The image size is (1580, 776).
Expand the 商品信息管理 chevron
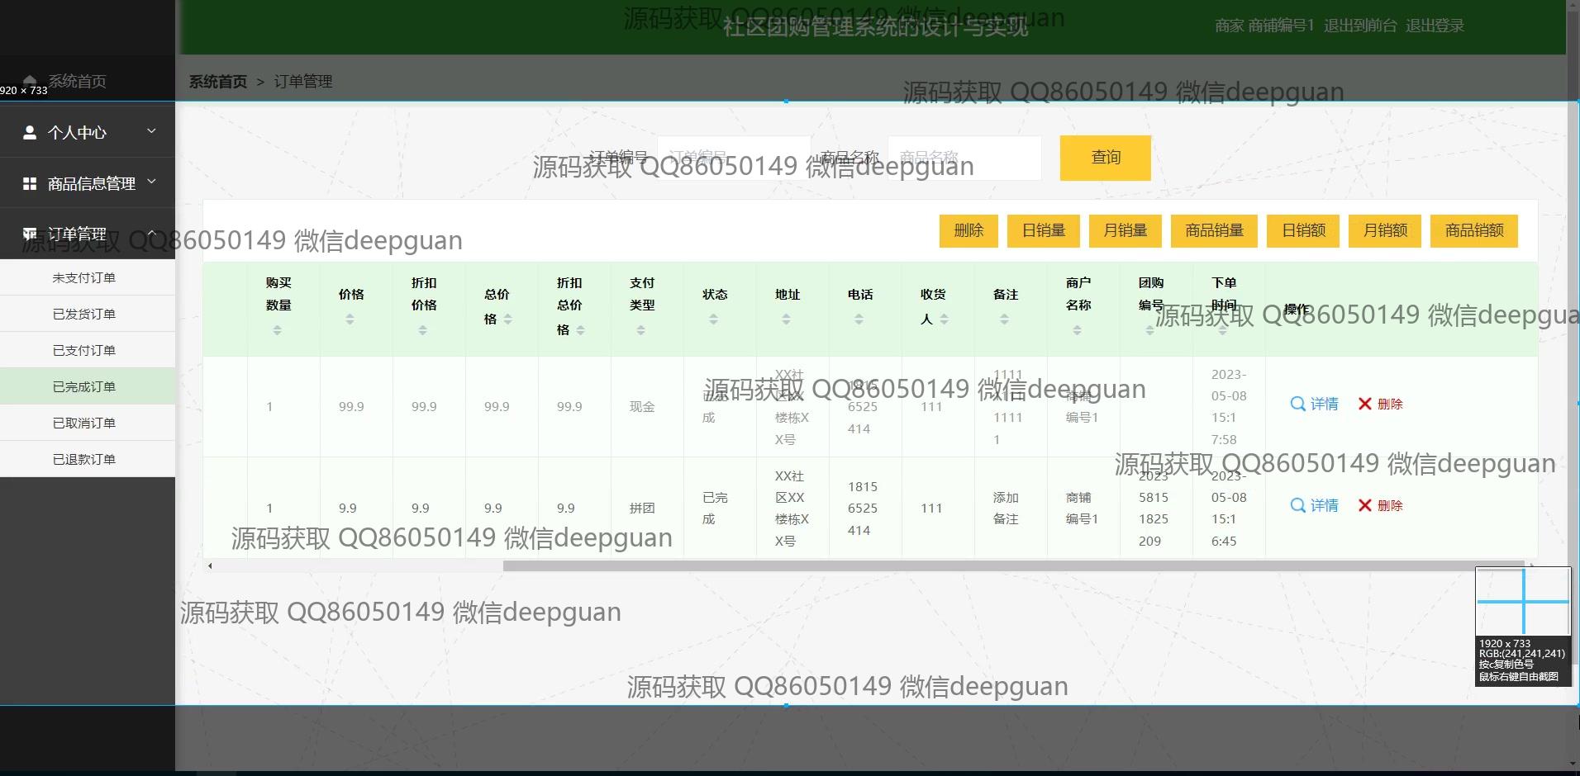pyautogui.click(x=151, y=182)
